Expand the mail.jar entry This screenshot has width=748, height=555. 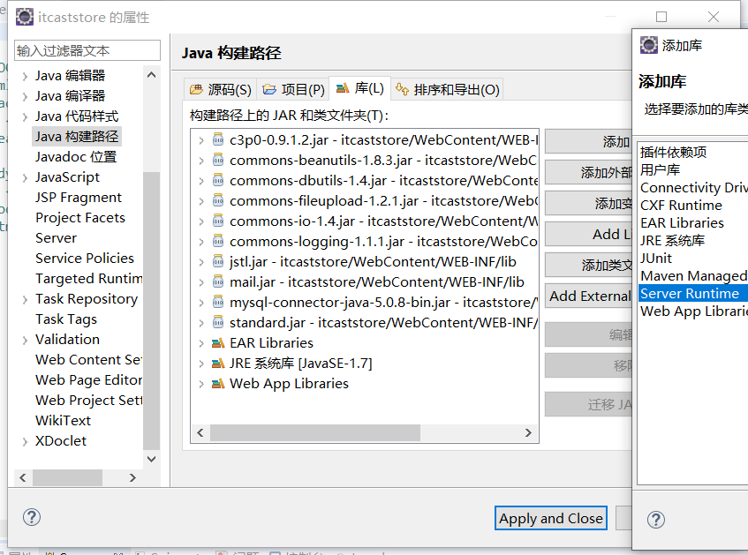coord(201,282)
